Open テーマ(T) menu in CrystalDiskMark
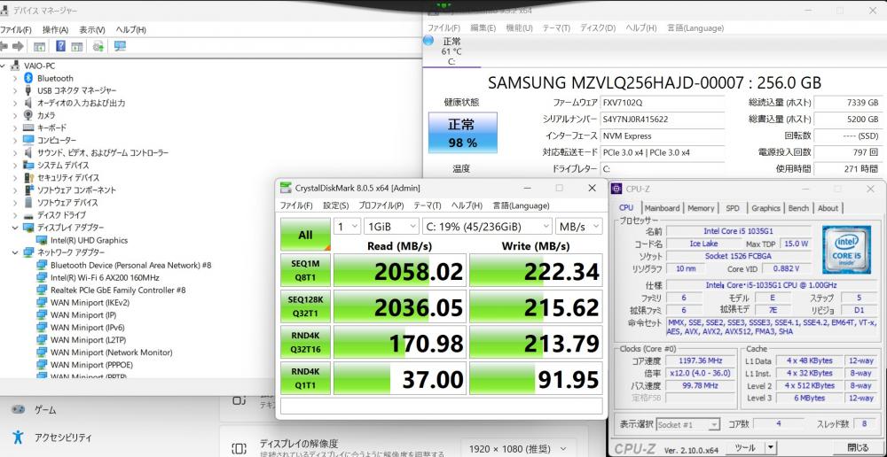This screenshot has height=457, width=887. coord(428,205)
